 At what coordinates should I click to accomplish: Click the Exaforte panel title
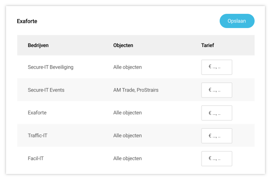pyautogui.click(x=27, y=21)
